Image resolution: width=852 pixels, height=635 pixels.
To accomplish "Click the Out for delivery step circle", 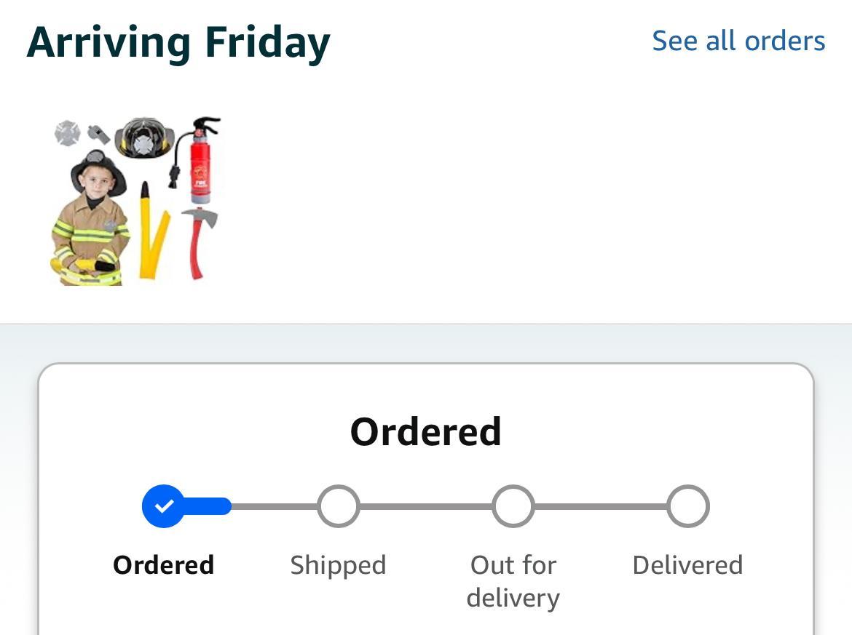I will (x=513, y=506).
